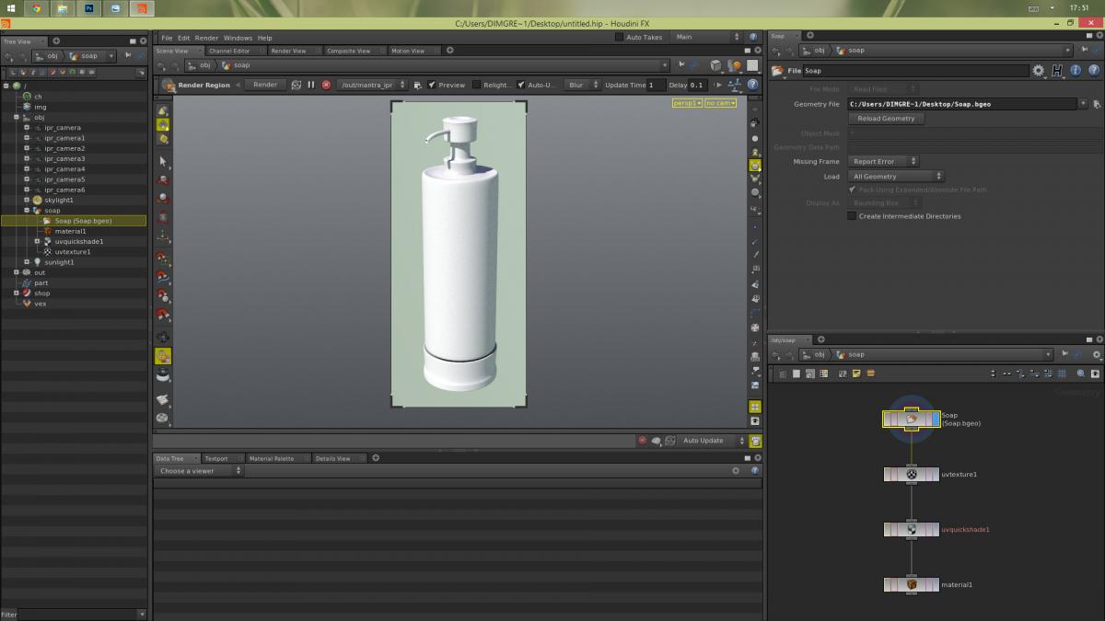
Task: Toggle the Preview checkbox
Action: [432, 85]
